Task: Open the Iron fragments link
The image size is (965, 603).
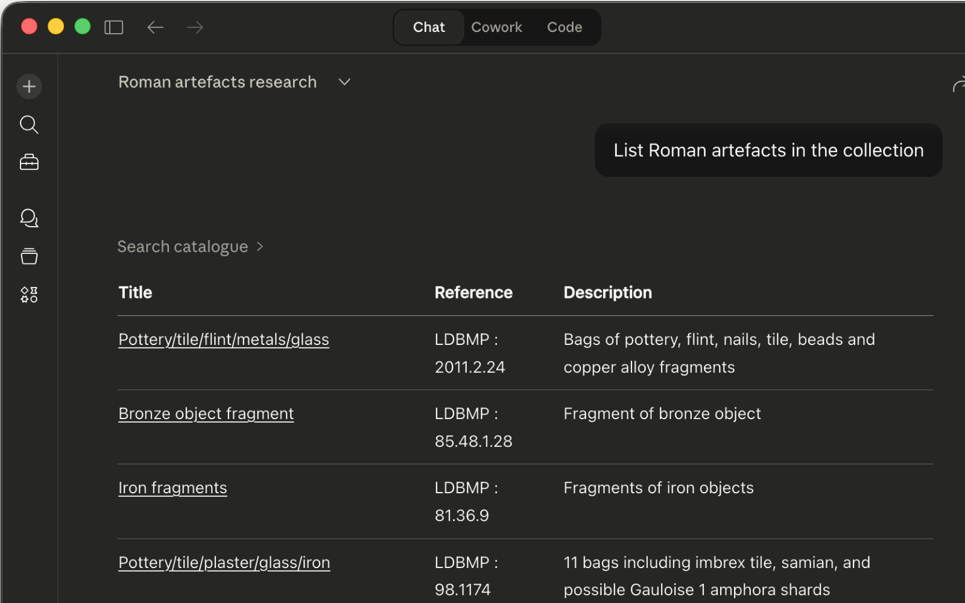Action: [172, 488]
